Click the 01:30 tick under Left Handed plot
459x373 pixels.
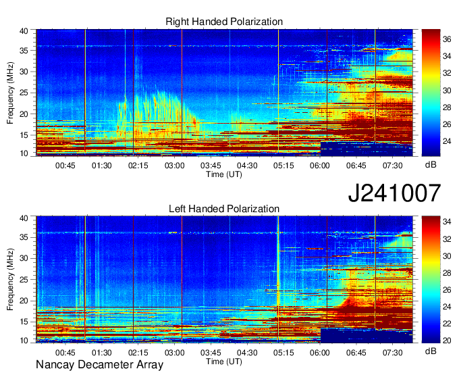coord(101,353)
